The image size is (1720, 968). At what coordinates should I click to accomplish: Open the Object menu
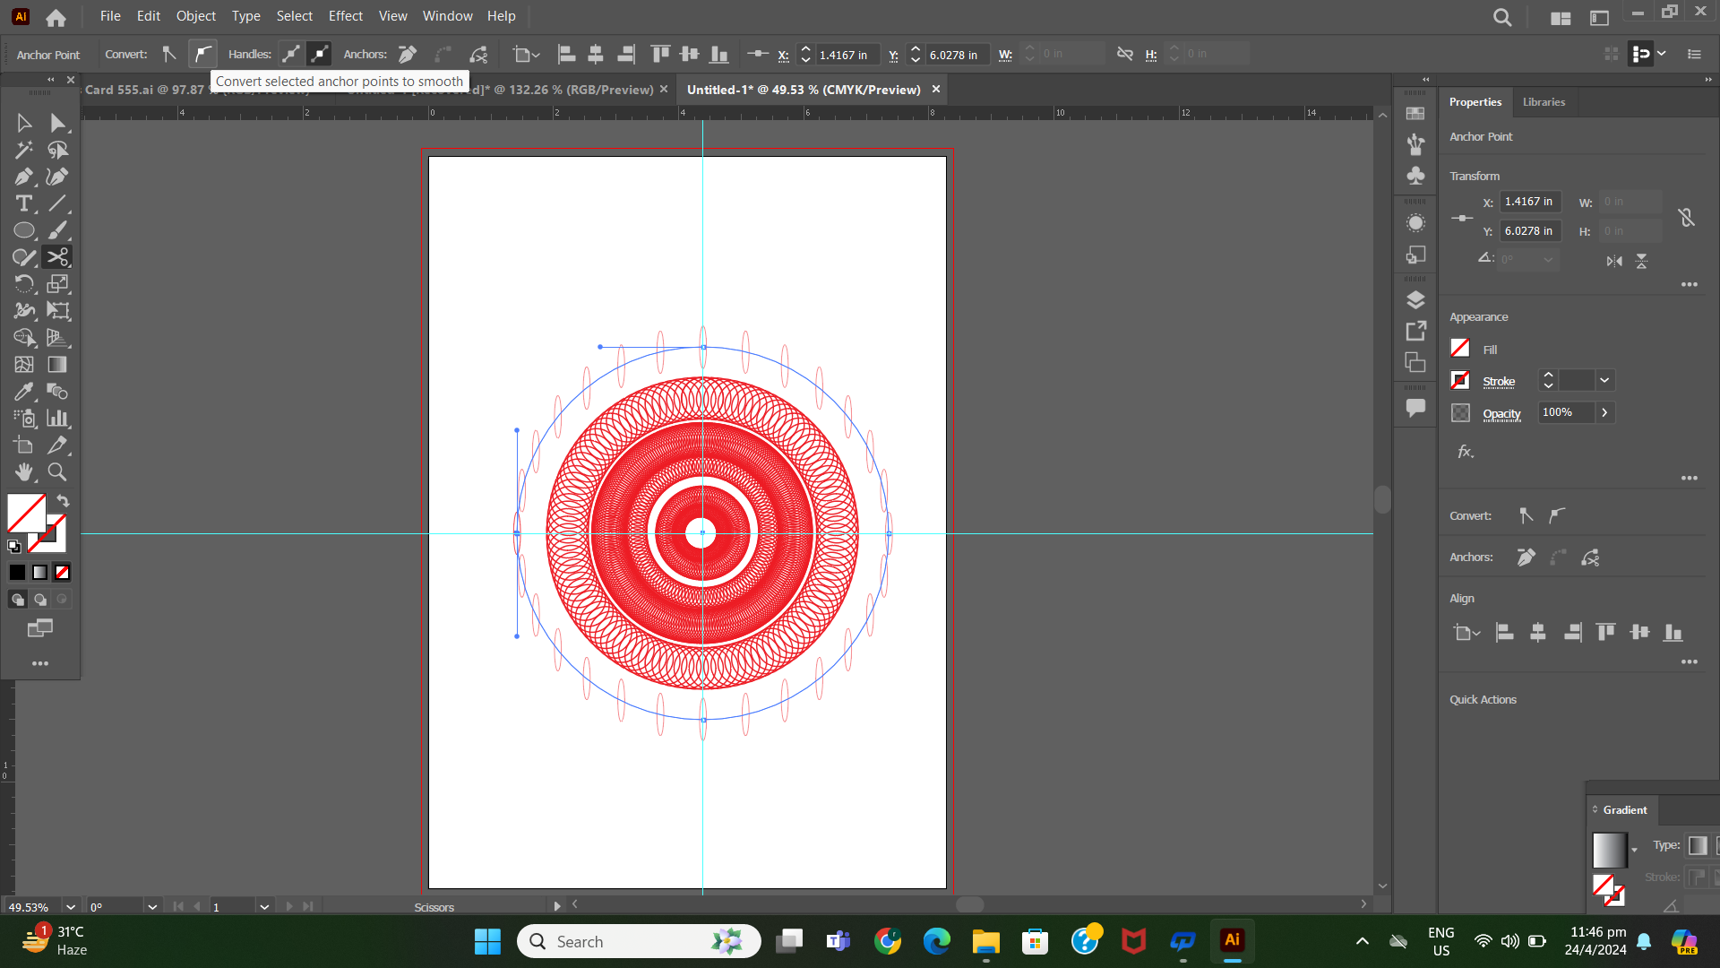pyautogui.click(x=195, y=16)
